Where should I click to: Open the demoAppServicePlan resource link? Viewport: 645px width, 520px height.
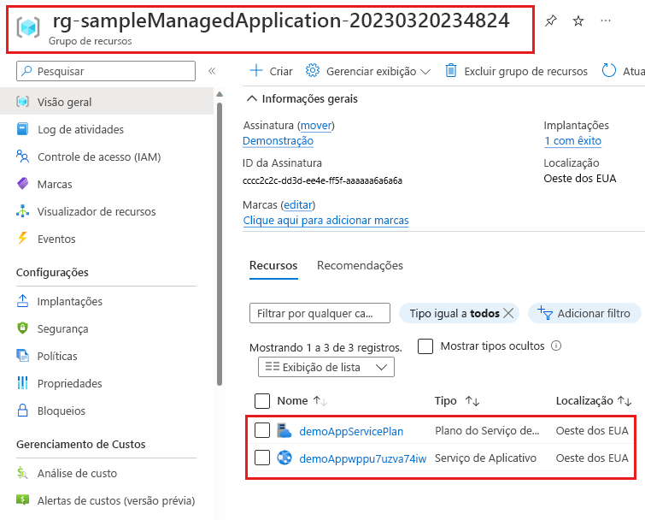[x=351, y=431]
